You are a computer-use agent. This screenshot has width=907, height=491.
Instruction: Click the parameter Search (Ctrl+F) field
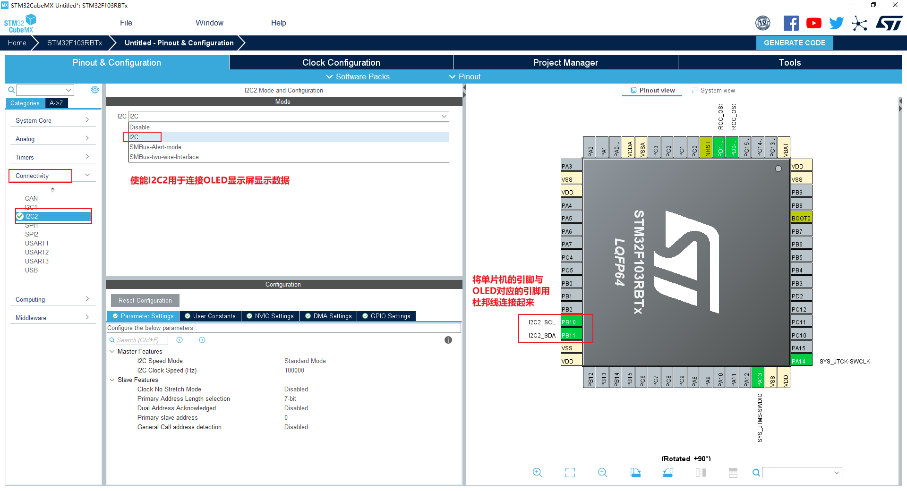tap(142, 340)
